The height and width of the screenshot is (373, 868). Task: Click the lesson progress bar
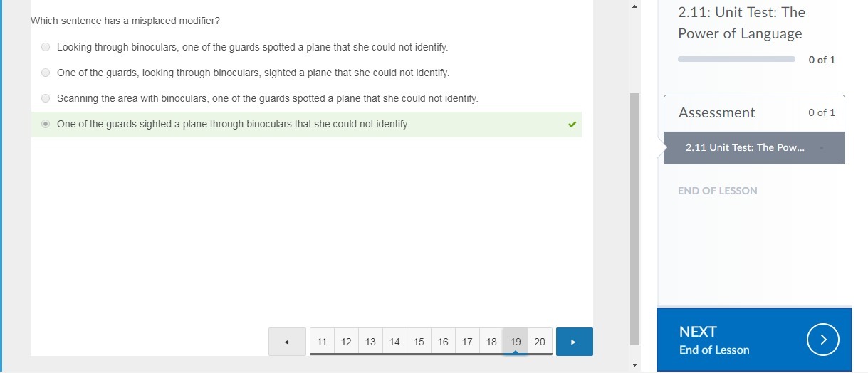736,60
